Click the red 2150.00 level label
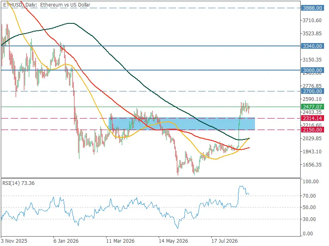This screenshot has width=329, height=246. tap(312, 130)
